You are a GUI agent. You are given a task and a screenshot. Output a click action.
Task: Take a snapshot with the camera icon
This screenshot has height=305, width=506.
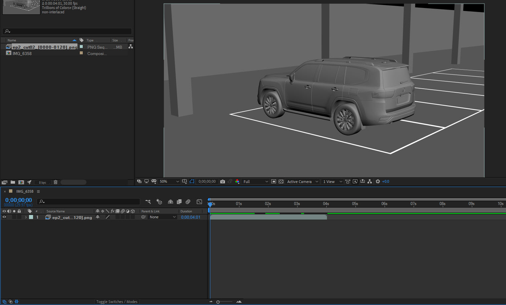click(223, 182)
